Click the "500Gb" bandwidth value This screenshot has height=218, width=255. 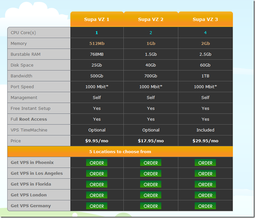[97, 76]
